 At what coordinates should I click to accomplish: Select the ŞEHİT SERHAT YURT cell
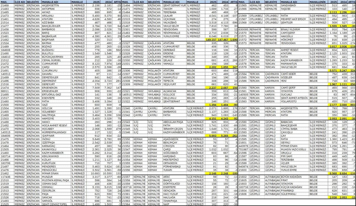tap(174, 5)
